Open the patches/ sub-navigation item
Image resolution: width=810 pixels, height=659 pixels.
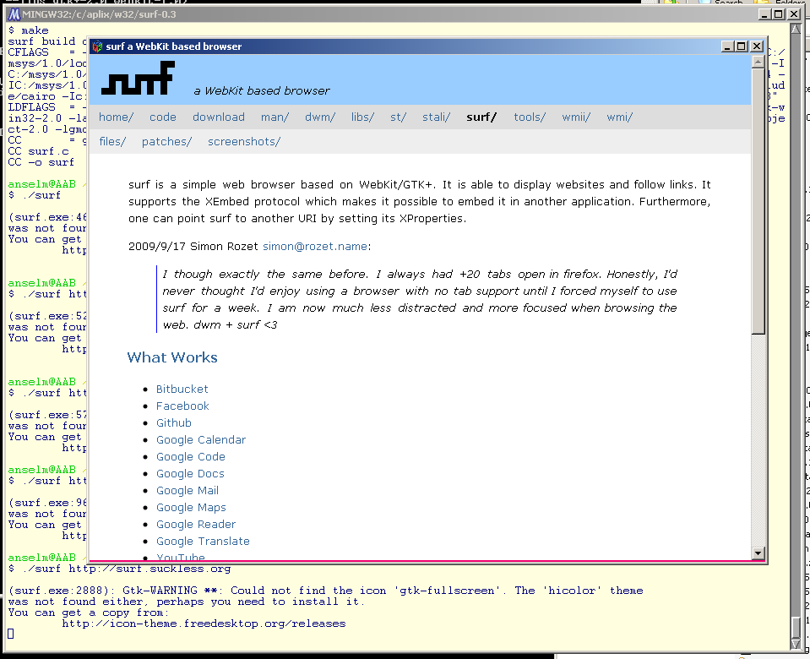(x=166, y=142)
